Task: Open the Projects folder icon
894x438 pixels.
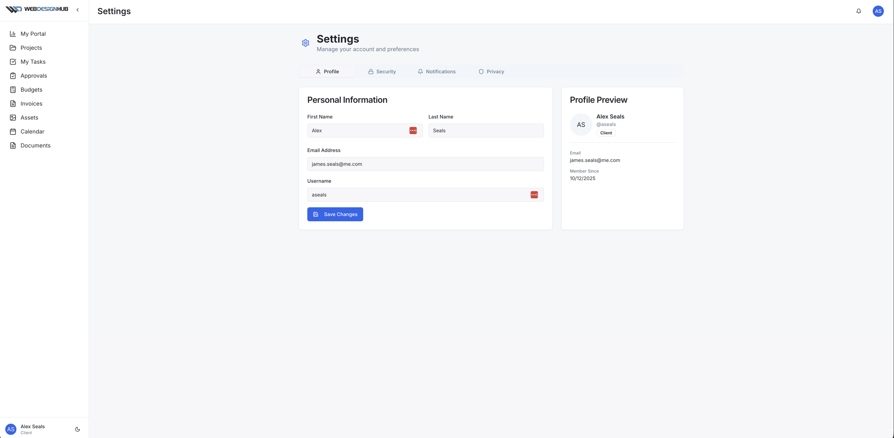Action: pos(13,48)
